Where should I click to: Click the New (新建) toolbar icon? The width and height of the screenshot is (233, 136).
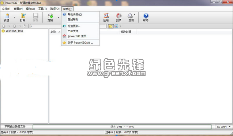coord(7,18)
